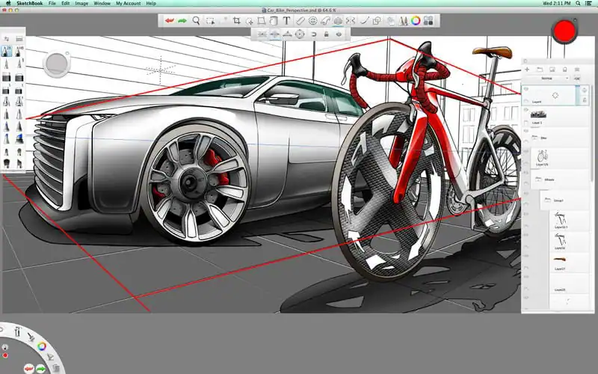Select the Layer27 saddle thumbnail

point(559,260)
